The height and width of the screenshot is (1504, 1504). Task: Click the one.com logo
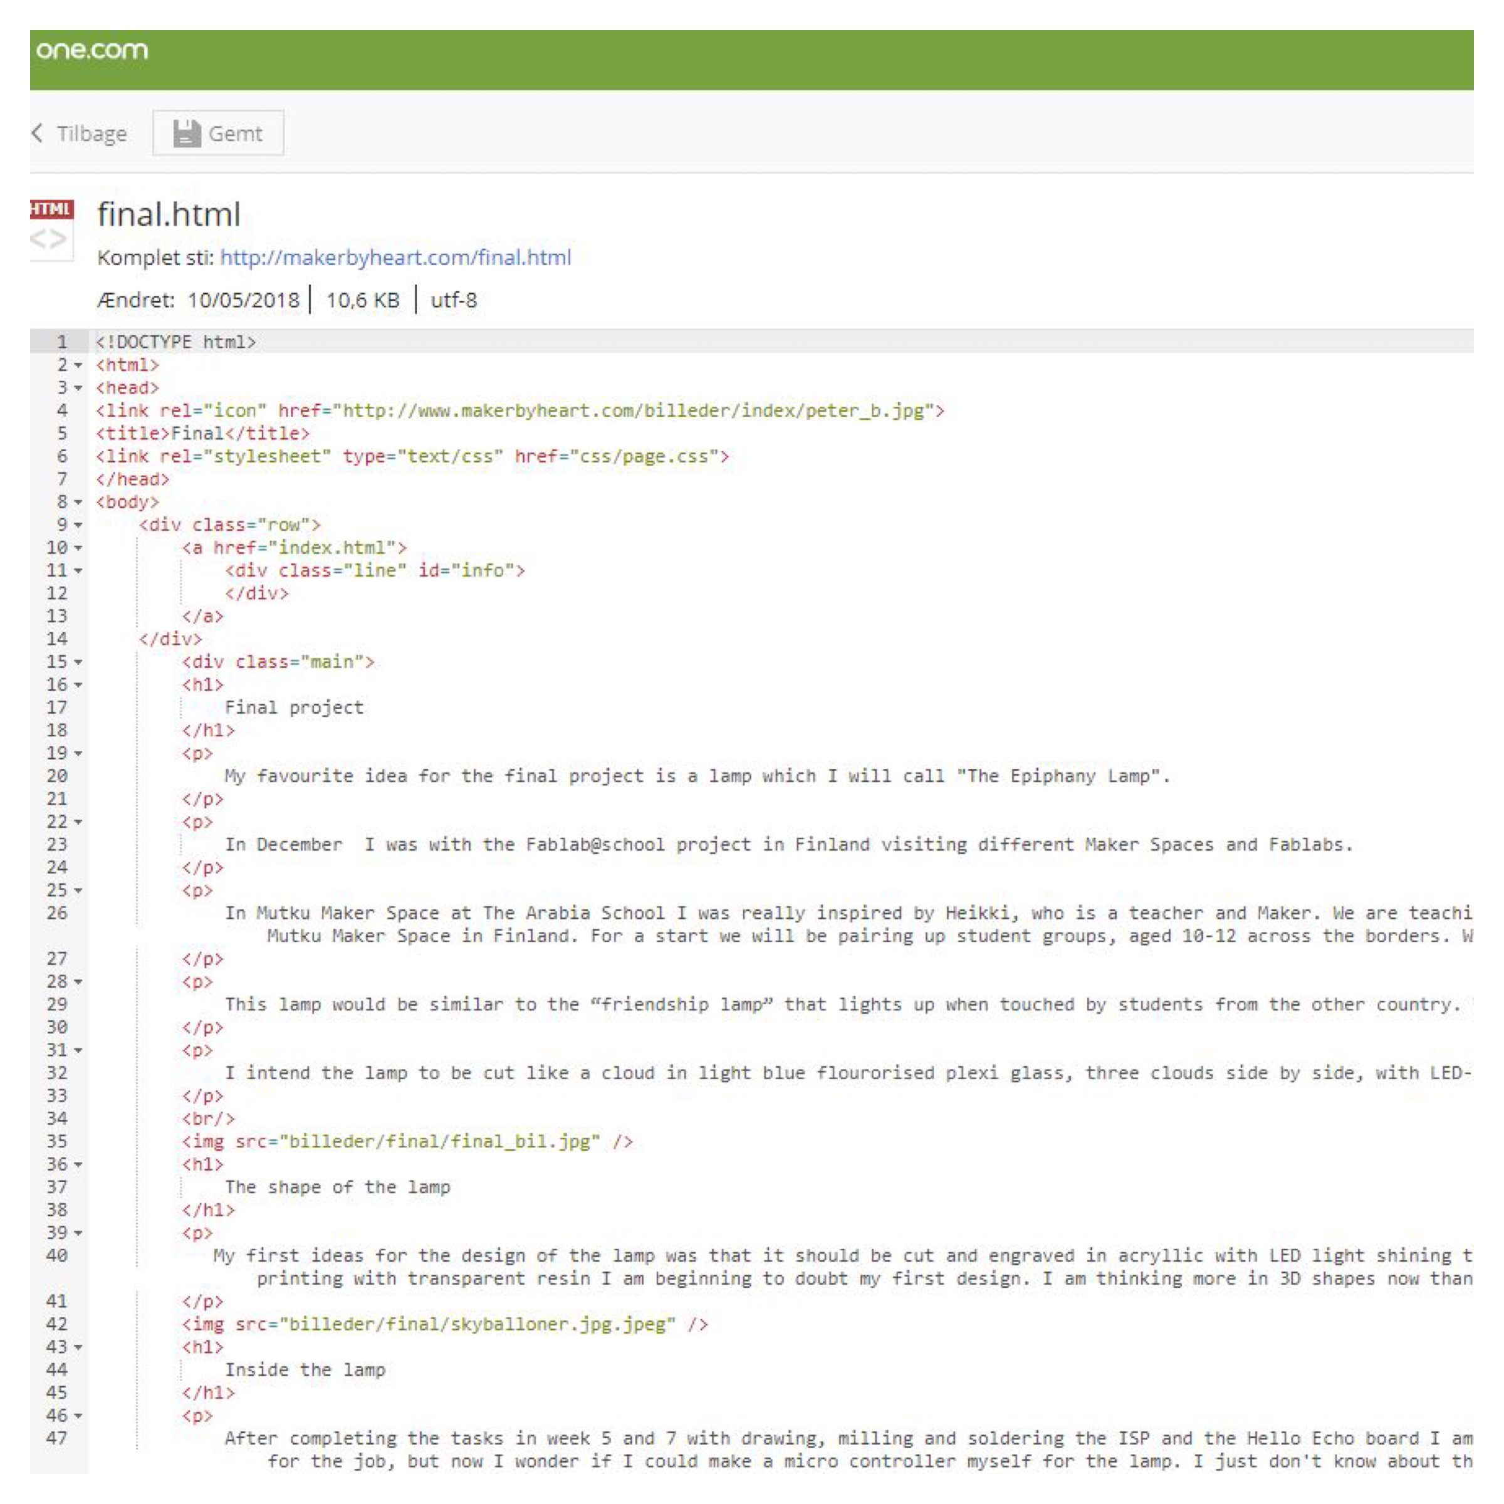click(x=92, y=51)
